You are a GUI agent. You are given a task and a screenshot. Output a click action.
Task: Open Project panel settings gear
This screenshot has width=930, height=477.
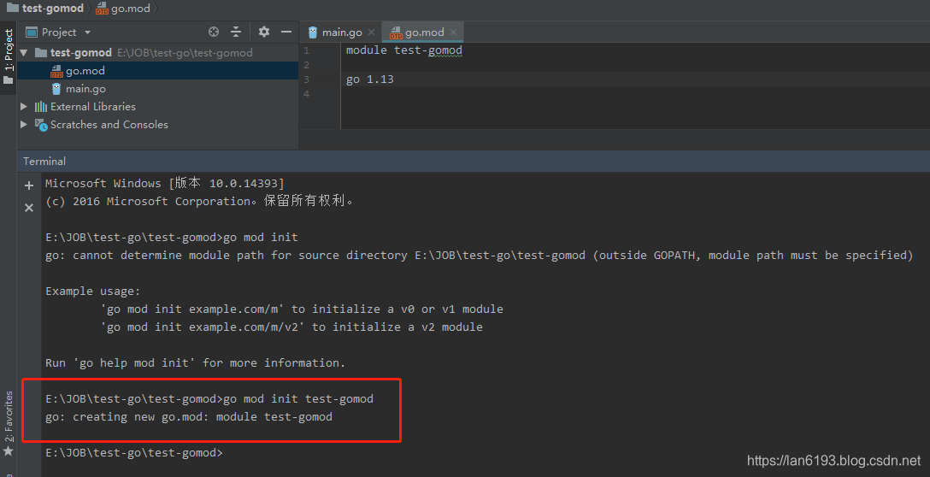coord(264,32)
